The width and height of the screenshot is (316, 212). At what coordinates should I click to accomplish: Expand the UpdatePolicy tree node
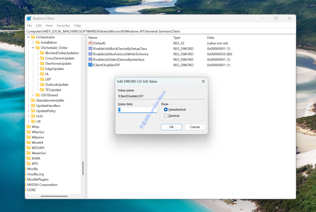[x=29, y=111]
